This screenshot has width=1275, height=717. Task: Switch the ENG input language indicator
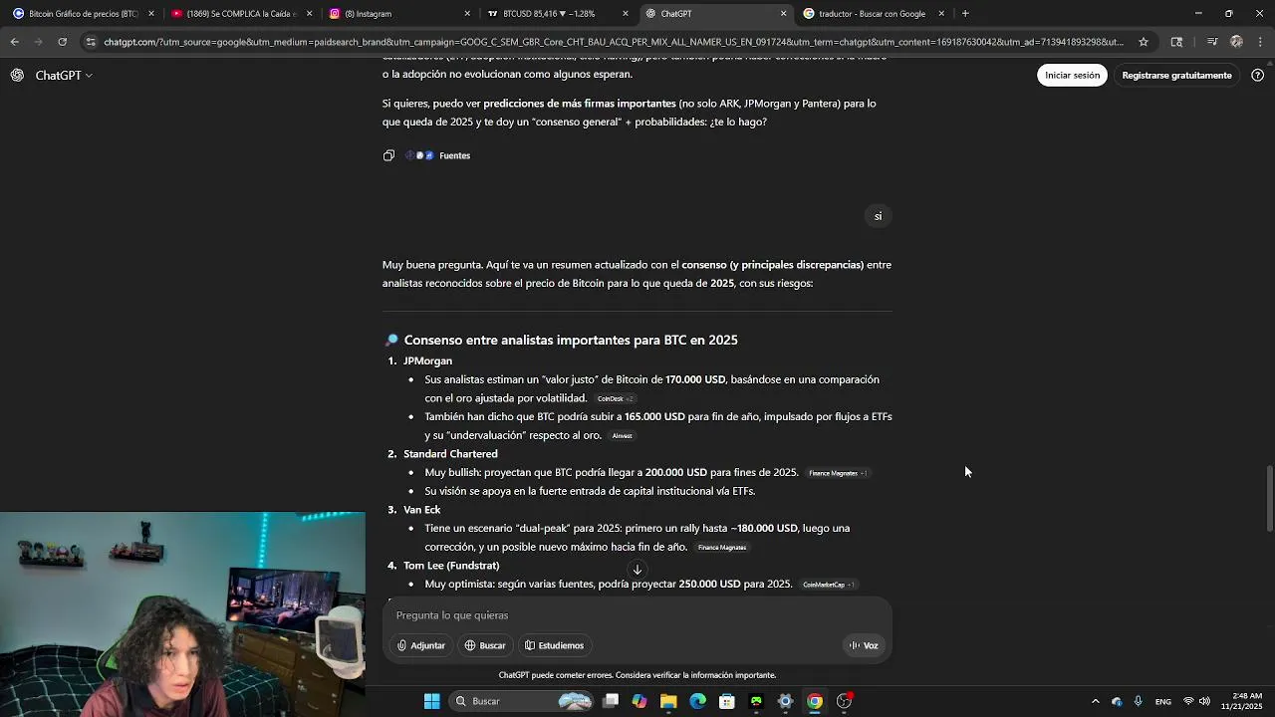click(x=1162, y=702)
